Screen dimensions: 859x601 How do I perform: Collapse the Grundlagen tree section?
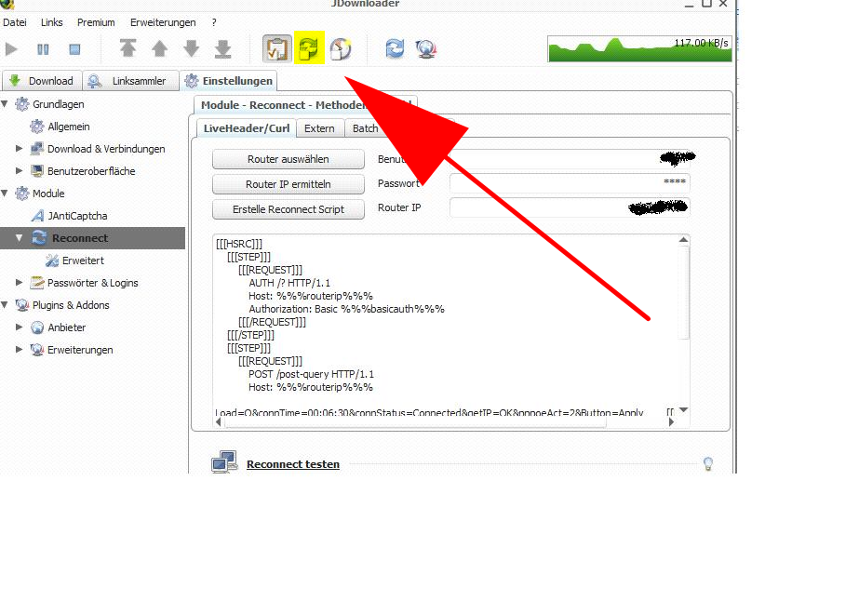pyautogui.click(x=5, y=103)
